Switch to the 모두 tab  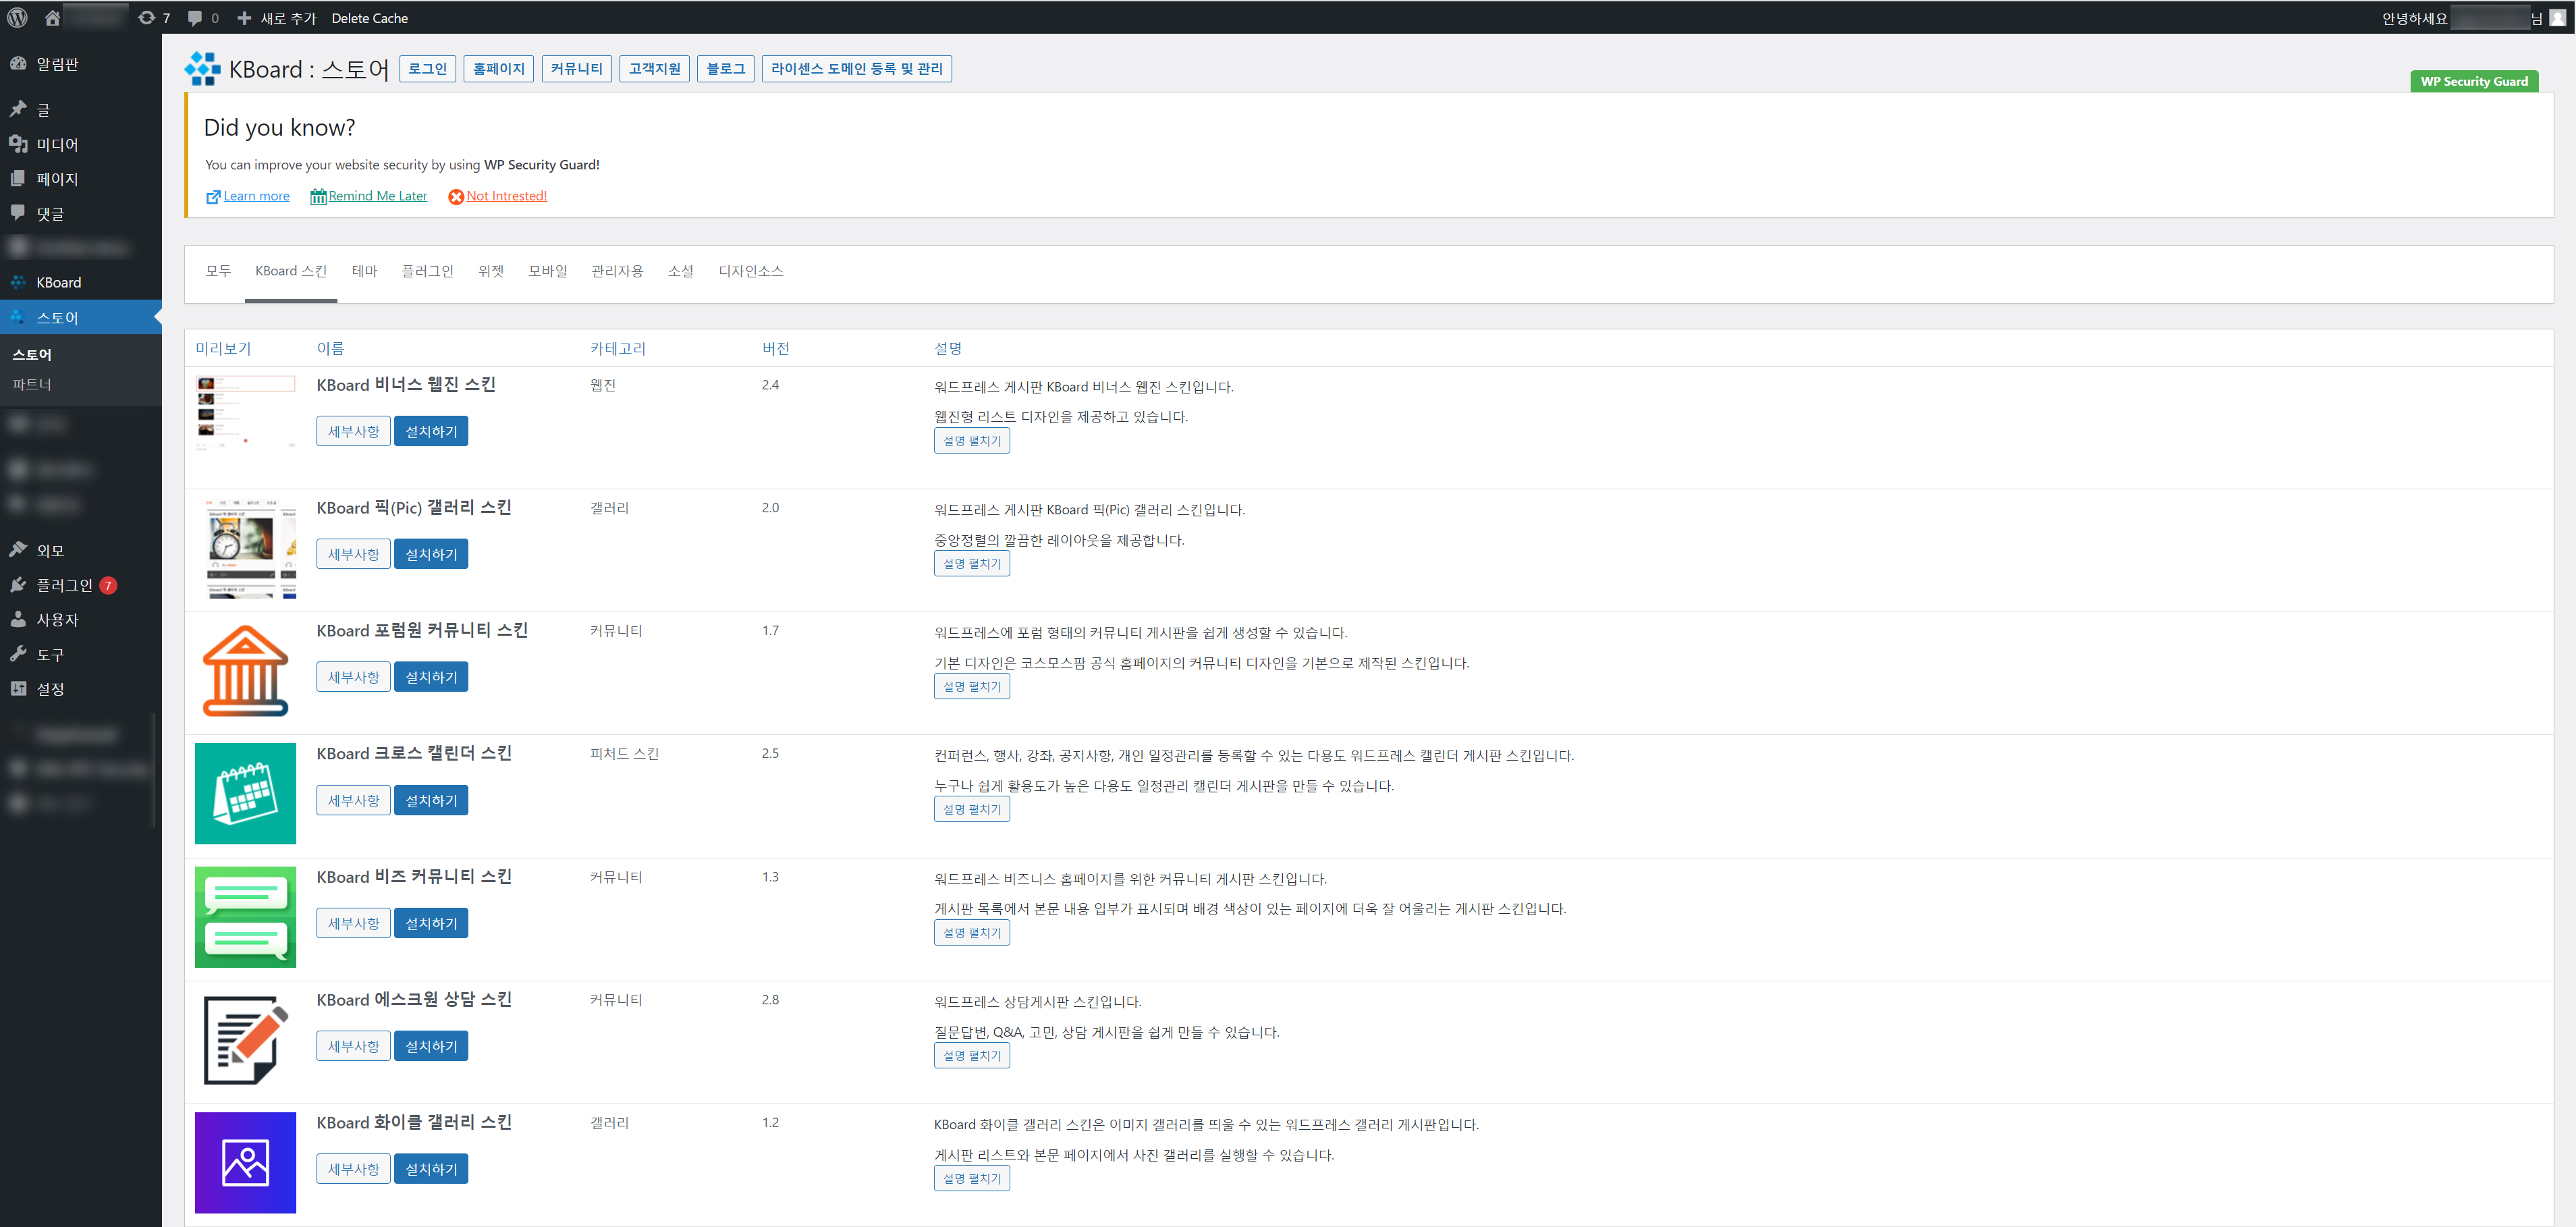pyautogui.click(x=218, y=271)
